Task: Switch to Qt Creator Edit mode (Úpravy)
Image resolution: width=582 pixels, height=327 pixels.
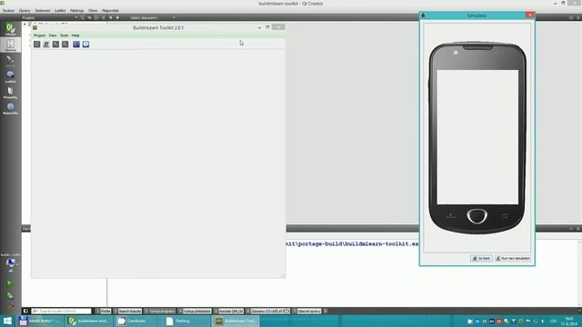Action: coord(10,45)
